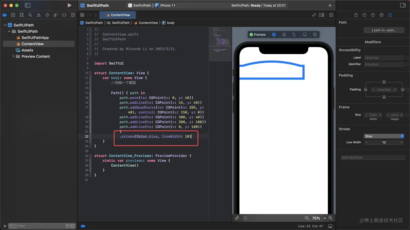Expand the Preview Content folder
The width and height of the screenshot is (410, 230).
pyautogui.click(x=13, y=56)
